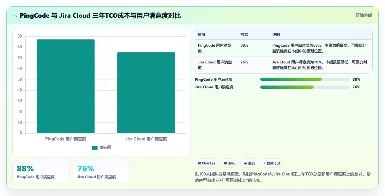Select the Chart.js tag

point(206,163)
